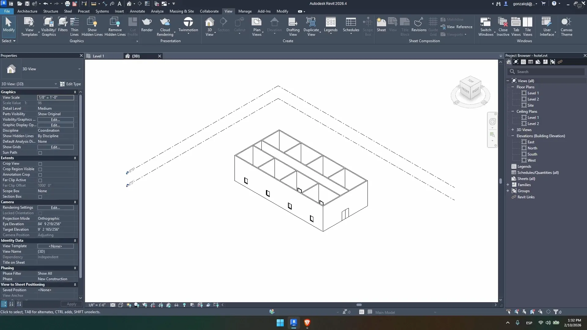Open Legends tool

pos(330,25)
